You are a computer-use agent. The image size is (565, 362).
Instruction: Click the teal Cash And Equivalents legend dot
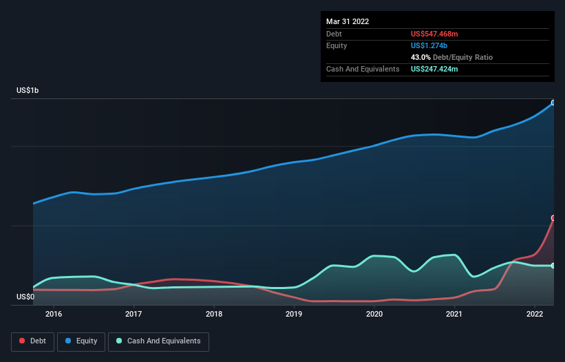[x=119, y=341]
